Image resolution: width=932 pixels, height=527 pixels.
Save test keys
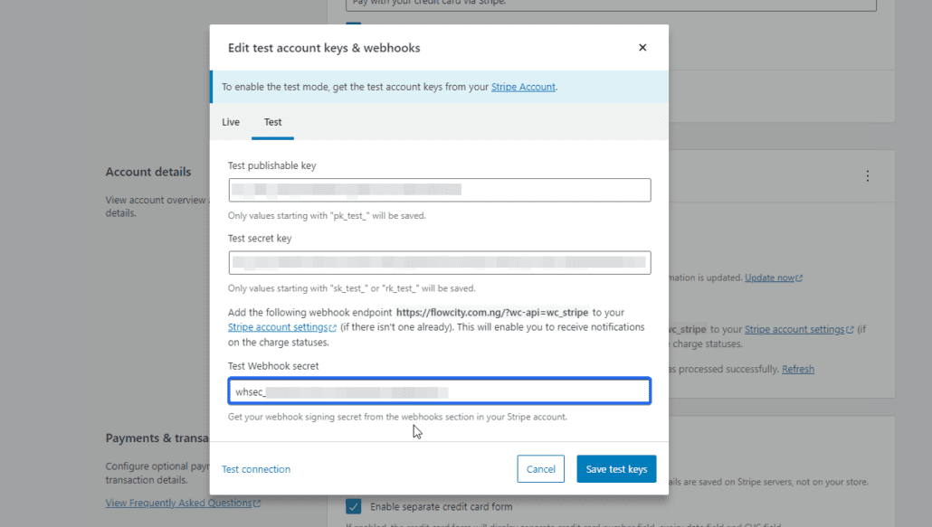point(616,469)
